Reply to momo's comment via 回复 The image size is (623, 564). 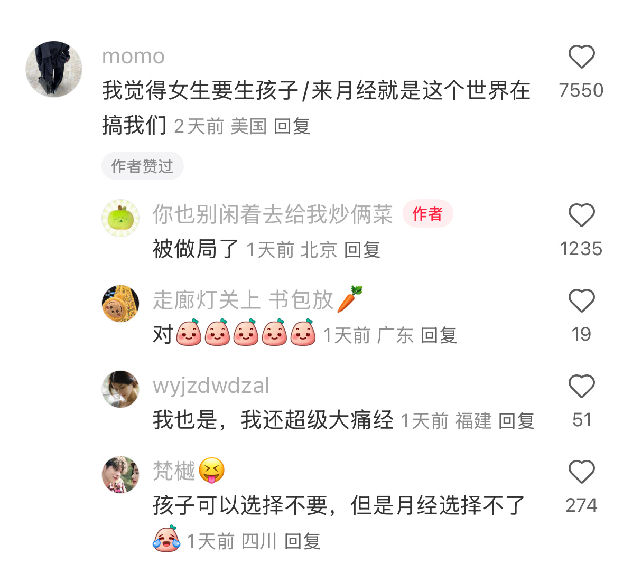[x=292, y=127]
